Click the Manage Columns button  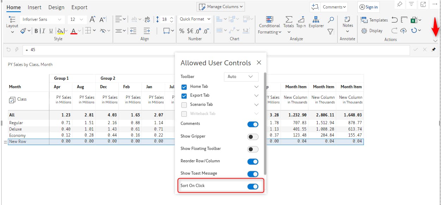pos(221,7)
